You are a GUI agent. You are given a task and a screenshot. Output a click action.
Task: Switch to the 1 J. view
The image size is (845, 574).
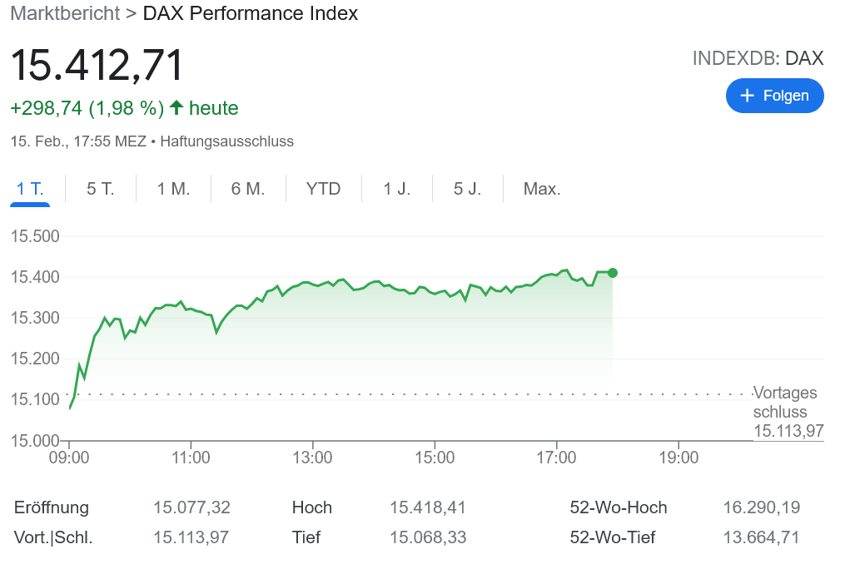click(x=396, y=189)
